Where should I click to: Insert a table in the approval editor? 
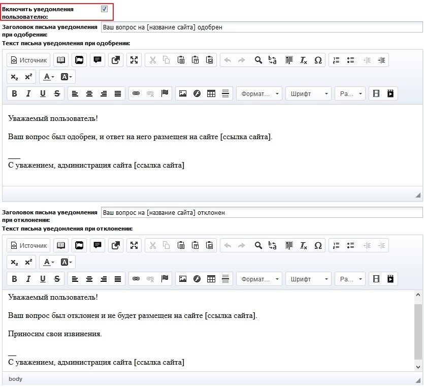pos(211,93)
